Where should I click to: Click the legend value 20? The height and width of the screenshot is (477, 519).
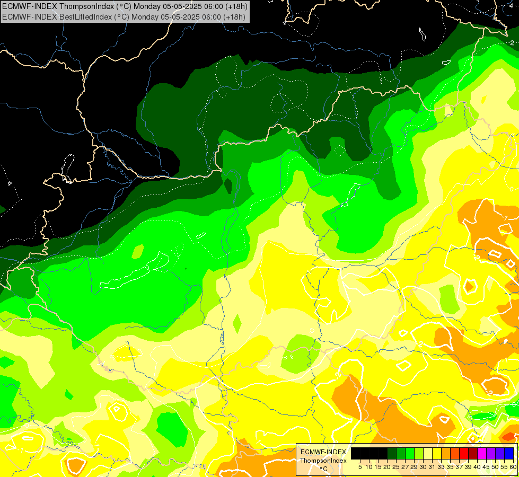click(386, 467)
